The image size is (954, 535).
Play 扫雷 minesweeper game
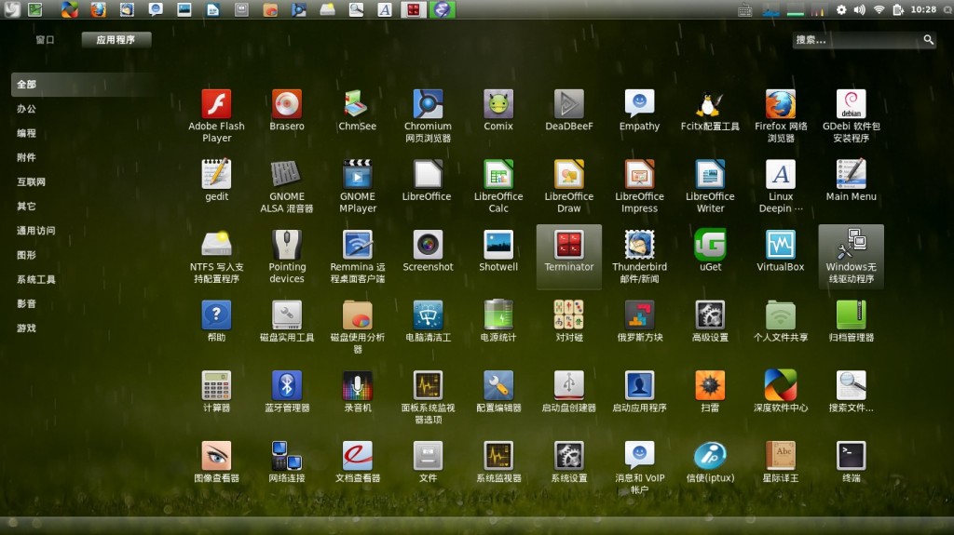pyautogui.click(x=710, y=392)
